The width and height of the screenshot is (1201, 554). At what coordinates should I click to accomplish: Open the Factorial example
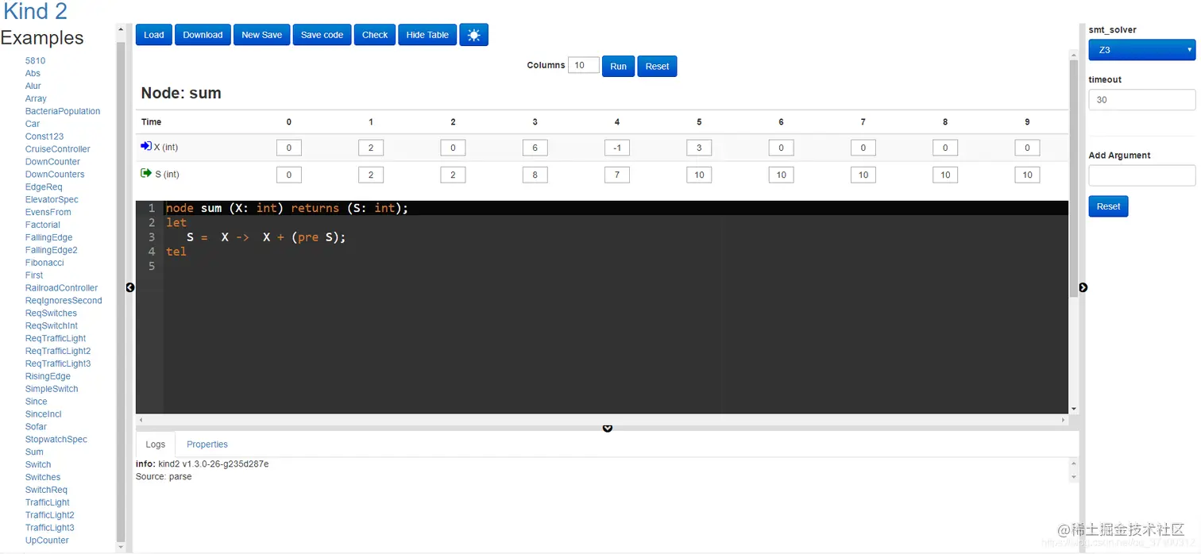tap(43, 225)
